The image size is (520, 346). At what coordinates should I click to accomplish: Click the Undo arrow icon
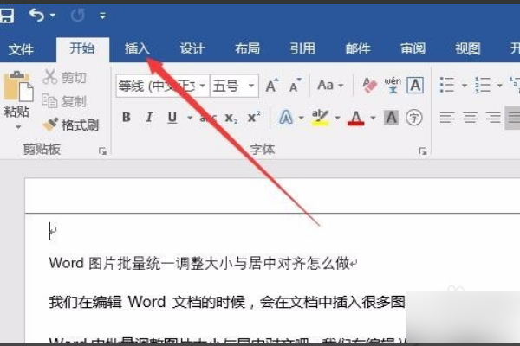[36, 16]
